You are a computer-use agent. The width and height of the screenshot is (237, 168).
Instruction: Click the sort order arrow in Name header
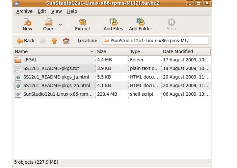pyautogui.click(x=92, y=51)
